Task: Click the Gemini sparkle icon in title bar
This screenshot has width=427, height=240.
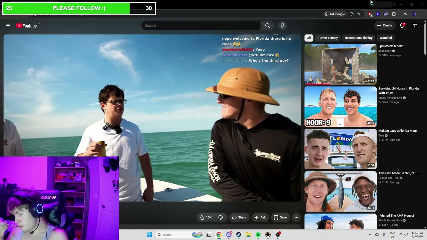Action: pyautogui.click(x=372, y=4)
